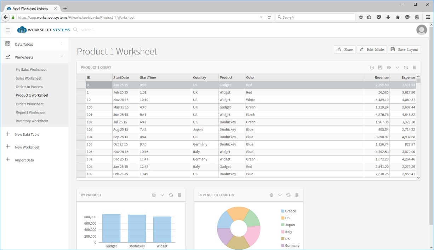Open Orders Worksheet from the sidebar
The width and height of the screenshot is (434, 250).
[x=30, y=104]
